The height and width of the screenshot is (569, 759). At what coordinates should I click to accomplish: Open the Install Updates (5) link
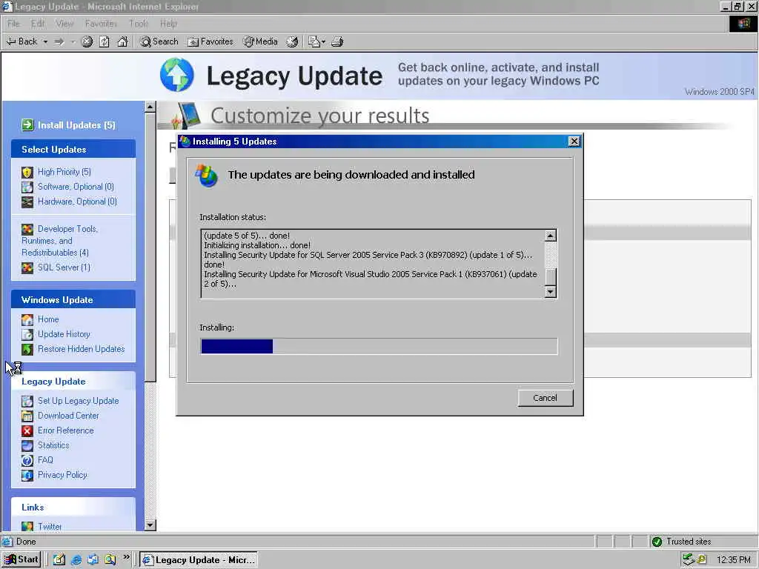(76, 124)
